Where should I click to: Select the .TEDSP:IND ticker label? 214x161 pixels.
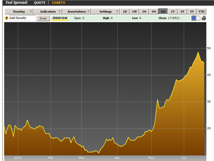pyautogui.click(x=59, y=18)
